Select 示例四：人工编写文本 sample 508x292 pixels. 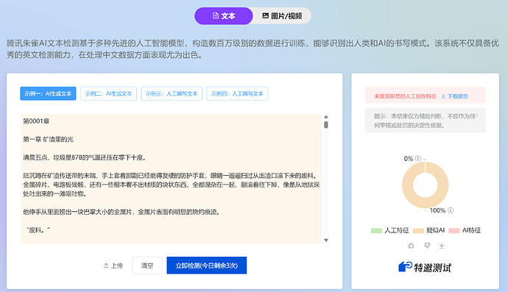[237, 93]
